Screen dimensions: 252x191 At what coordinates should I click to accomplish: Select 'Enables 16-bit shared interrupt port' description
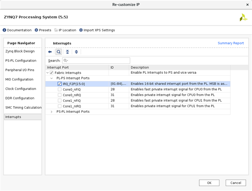tap(179, 84)
